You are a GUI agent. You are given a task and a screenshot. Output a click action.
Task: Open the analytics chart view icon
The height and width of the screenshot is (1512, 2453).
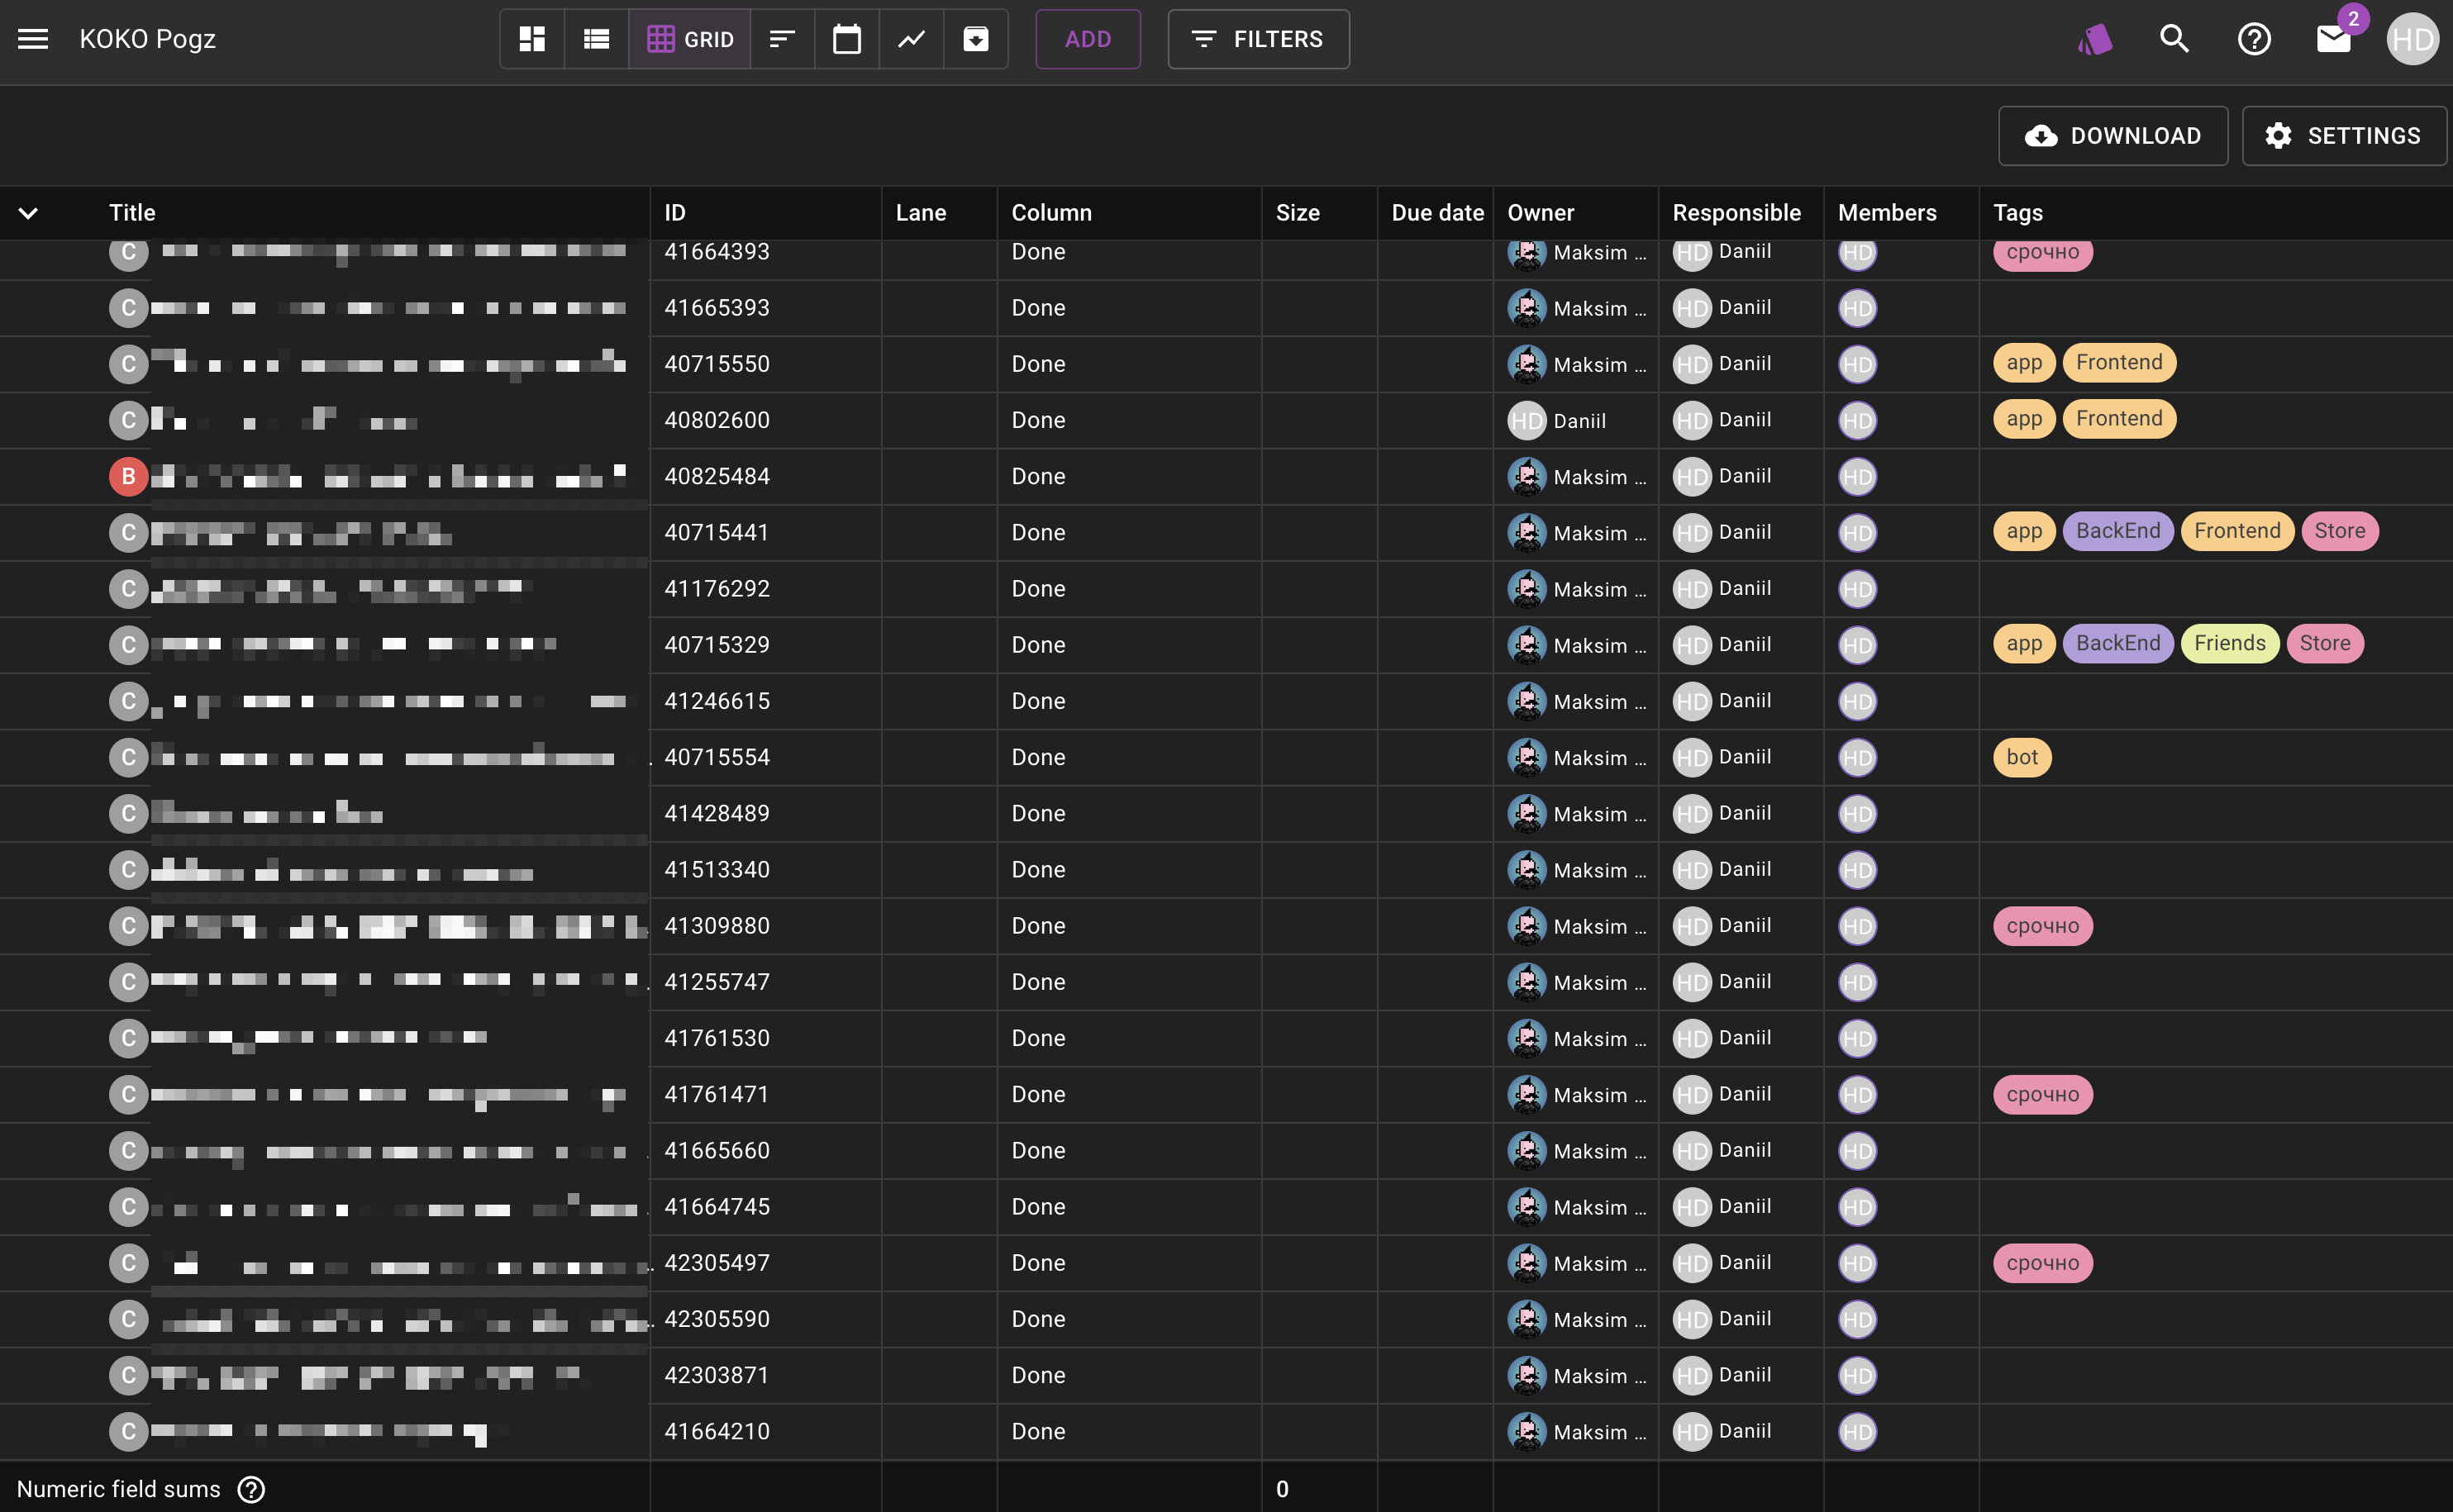point(911,39)
